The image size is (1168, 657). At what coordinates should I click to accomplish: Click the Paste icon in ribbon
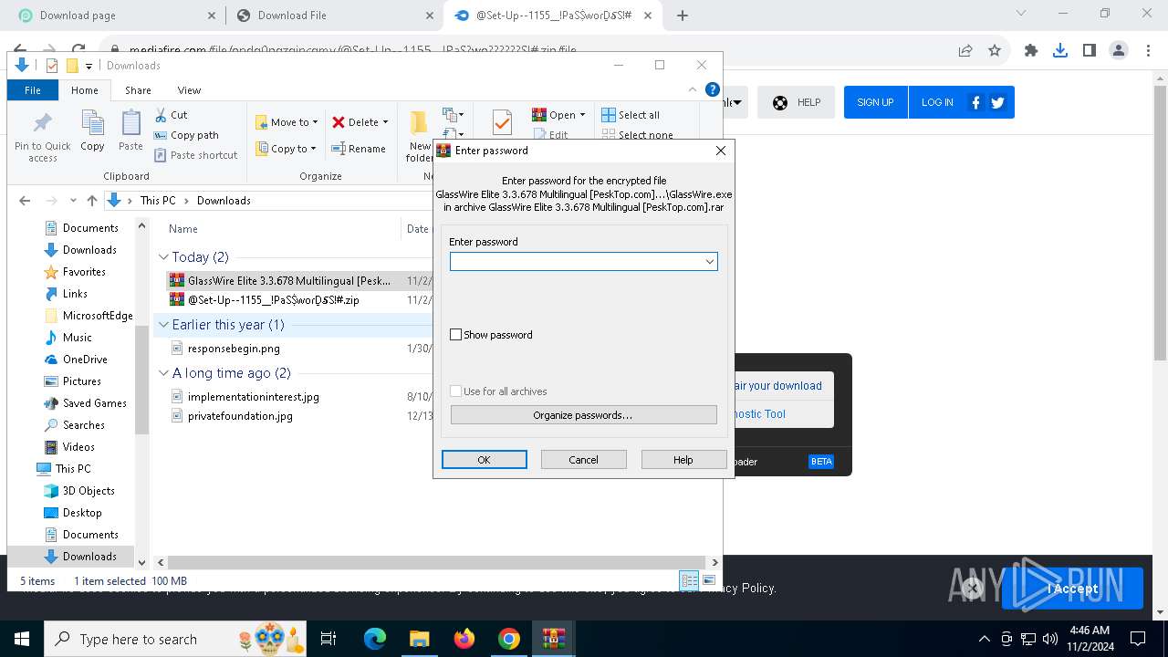(130, 123)
